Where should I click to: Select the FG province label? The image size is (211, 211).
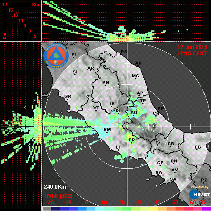pyautogui.click(x=198, y=147)
